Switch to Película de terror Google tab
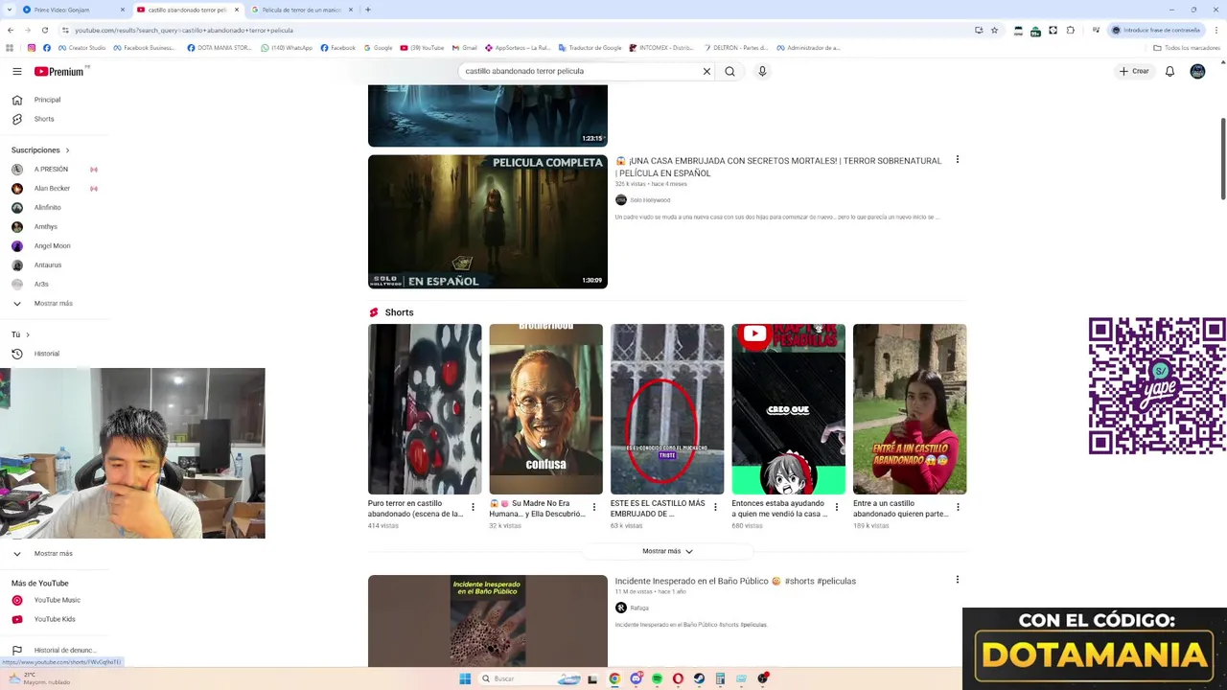The height and width of the screenshot is (690, 1227). click(302, 10)
